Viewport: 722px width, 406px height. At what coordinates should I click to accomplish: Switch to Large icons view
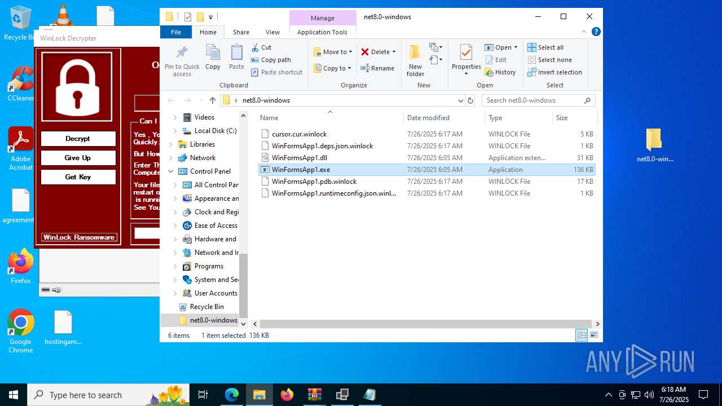click(593, 336)
